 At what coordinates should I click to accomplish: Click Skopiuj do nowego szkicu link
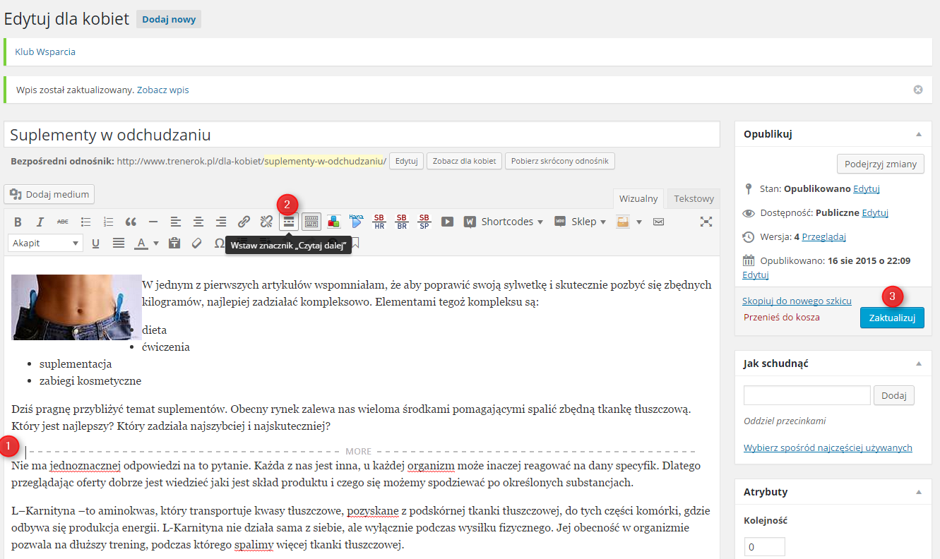[x=797, y=301]
